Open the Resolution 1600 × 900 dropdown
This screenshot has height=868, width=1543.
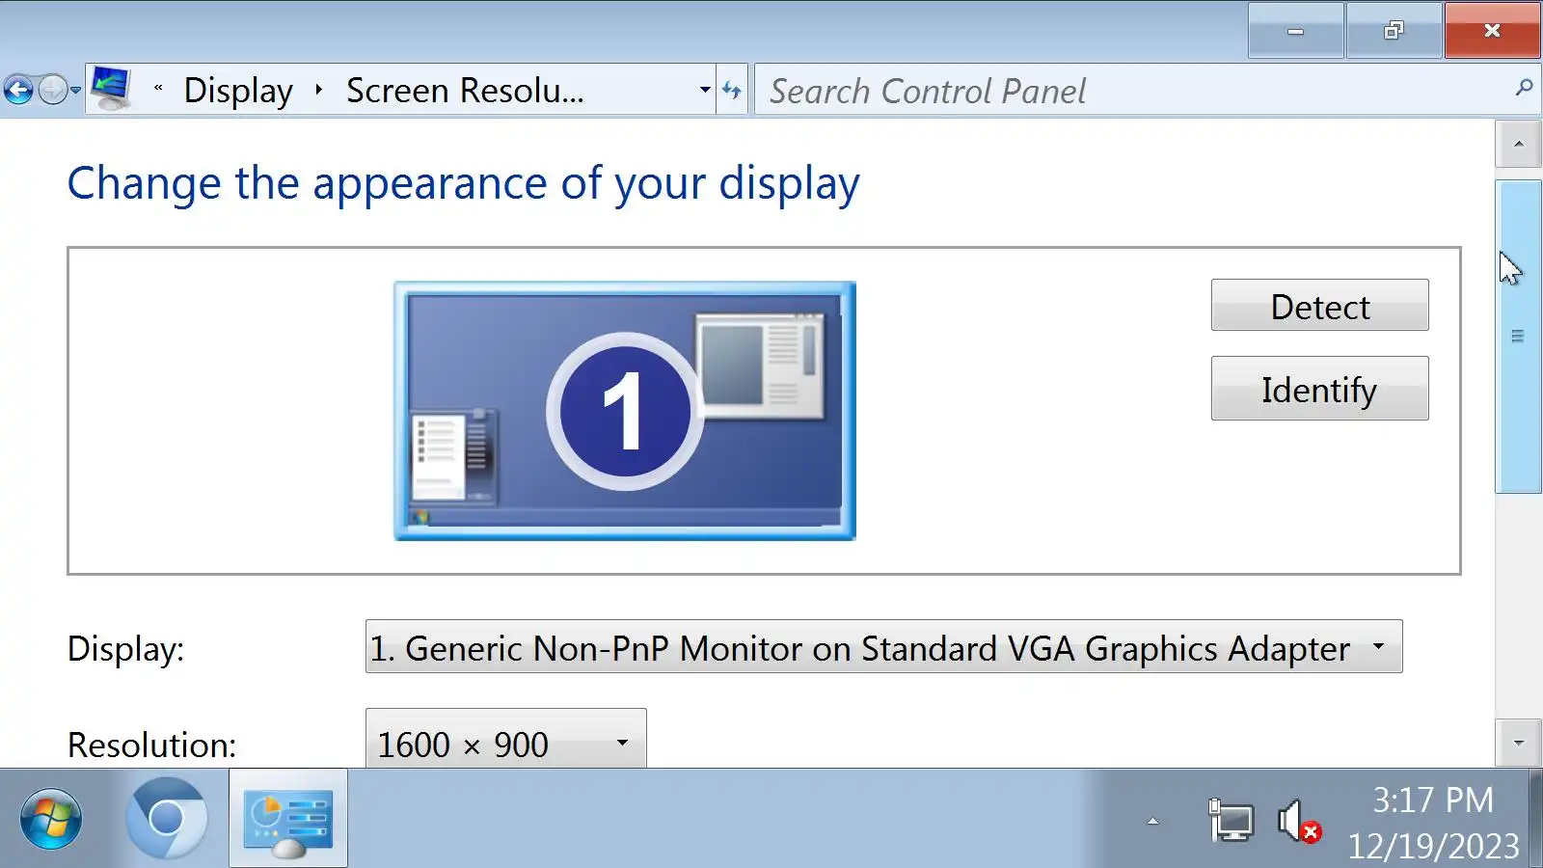tap(505, 741)
